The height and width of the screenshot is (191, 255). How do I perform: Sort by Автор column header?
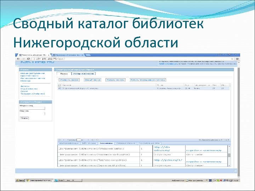pos(170,85)
